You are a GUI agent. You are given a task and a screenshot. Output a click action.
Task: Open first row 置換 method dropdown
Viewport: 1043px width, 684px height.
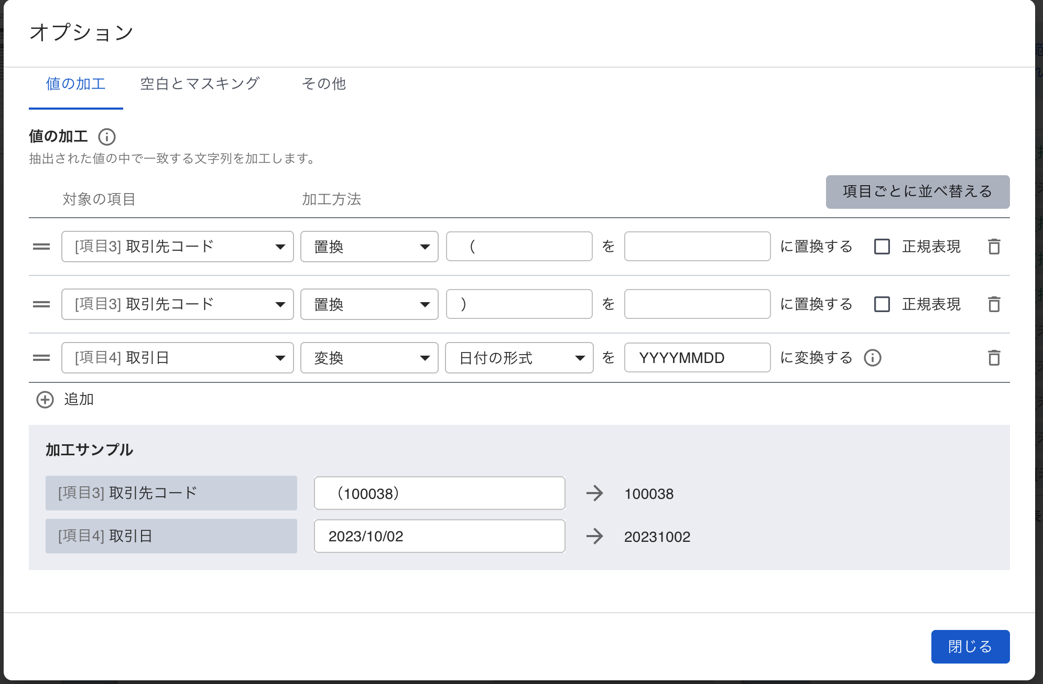pos(369,247)
